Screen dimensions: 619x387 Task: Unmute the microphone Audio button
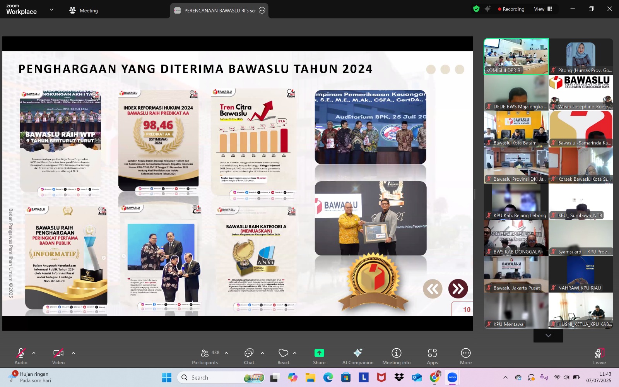21,356
